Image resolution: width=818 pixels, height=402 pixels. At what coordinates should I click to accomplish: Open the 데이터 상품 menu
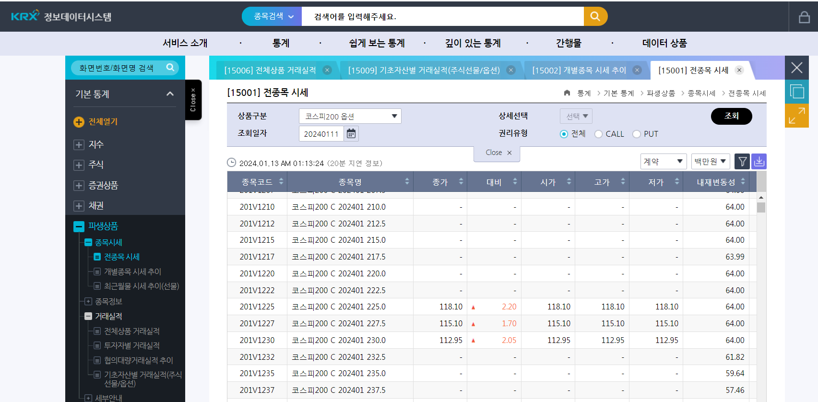click(x=665, y=43)
